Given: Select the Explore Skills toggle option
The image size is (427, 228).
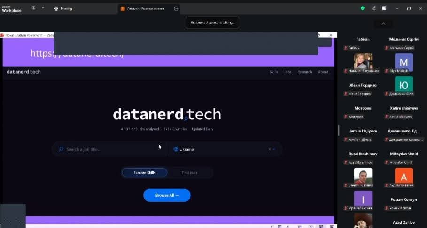Looking at the screenshot, I should click(x=144, y=173).
